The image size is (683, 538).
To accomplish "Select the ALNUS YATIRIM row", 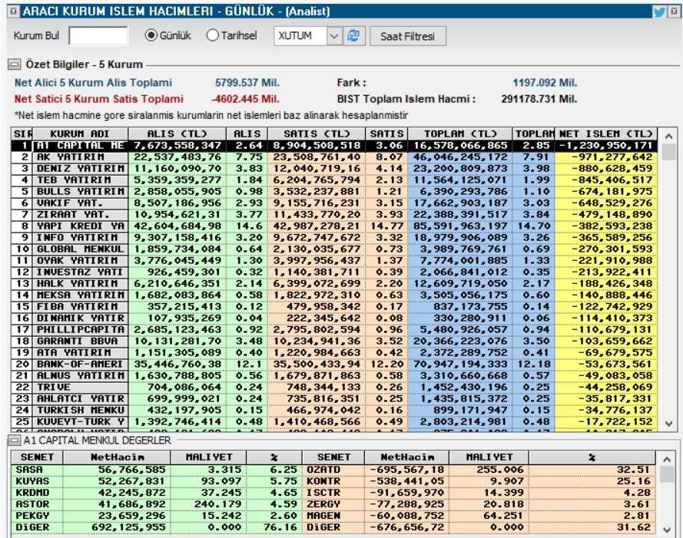I will point(334,375).
